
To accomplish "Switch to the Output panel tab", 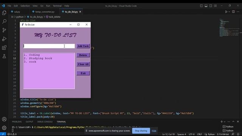I will click(29, 122).
